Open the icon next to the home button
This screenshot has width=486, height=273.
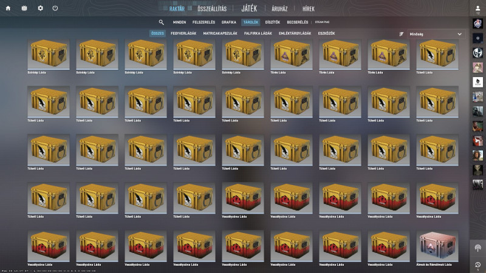click(24, 8)
